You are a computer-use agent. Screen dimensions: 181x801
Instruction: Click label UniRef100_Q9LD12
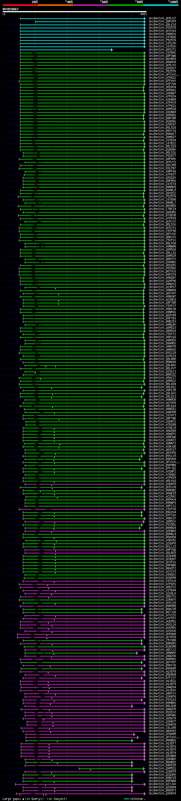pyautogui.click(x=162, y=387)
